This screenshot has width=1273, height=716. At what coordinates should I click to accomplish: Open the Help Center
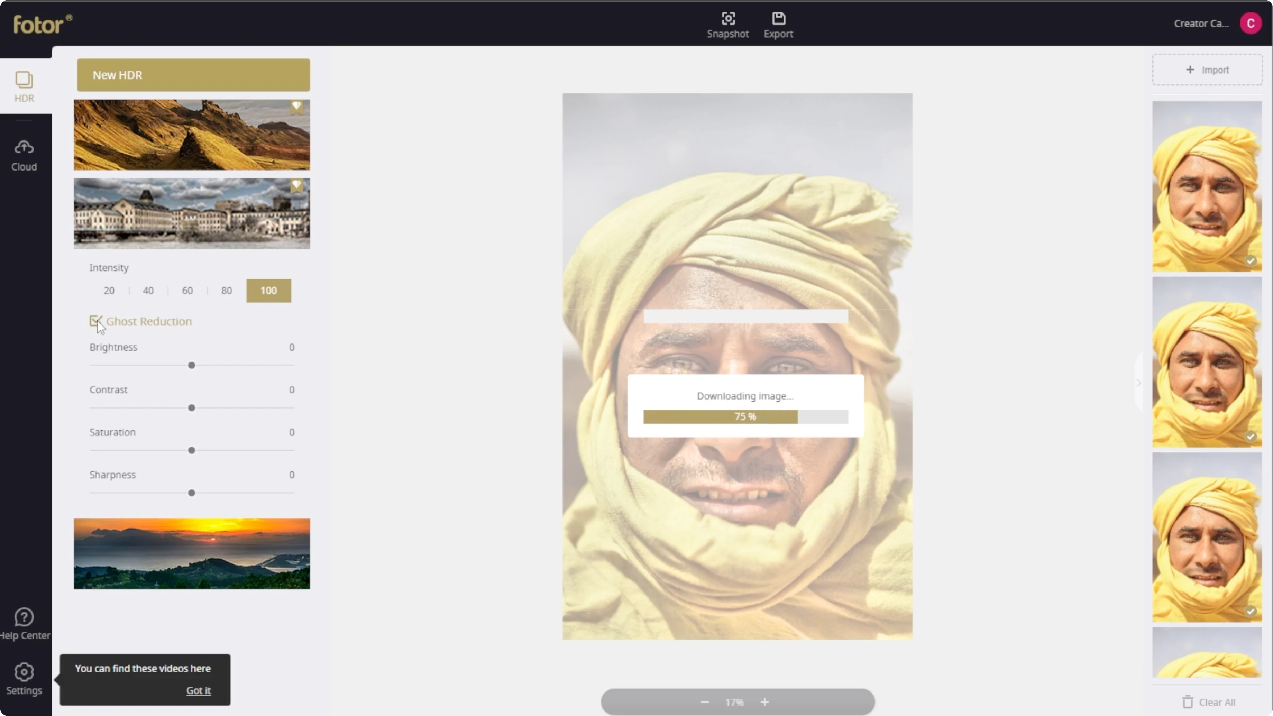point(25,624)
